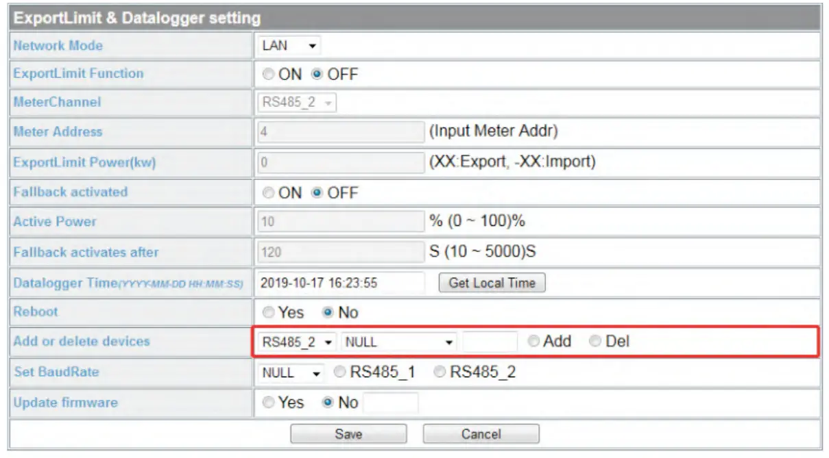Image resolution: width=829 pixels, height=458 pixels.
Task: Choose Yes for Update firmware
Action: click(x=269, y=403)
